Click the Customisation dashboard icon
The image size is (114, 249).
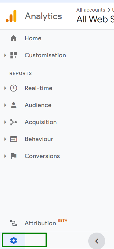click(14, 55)
